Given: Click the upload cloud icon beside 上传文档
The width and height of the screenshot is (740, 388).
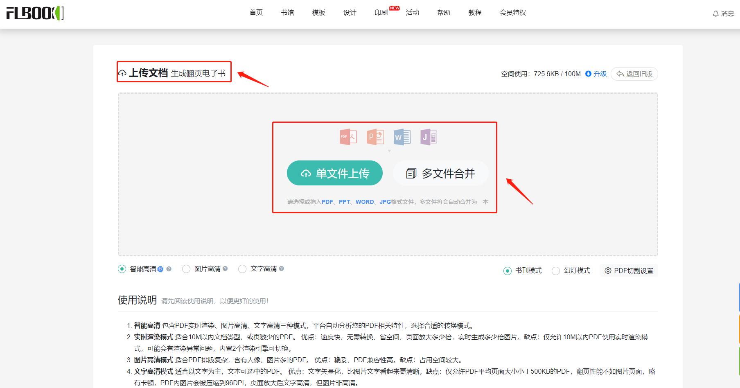Looking at the screenshot, I should (122, 73).
